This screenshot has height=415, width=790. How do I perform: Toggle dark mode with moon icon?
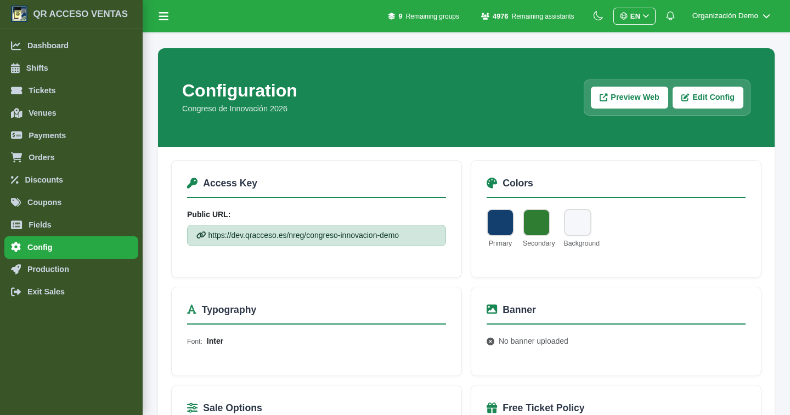click(598, 16)
